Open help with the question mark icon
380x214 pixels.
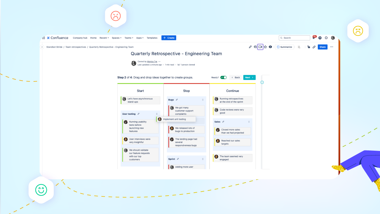coord(320,38)
